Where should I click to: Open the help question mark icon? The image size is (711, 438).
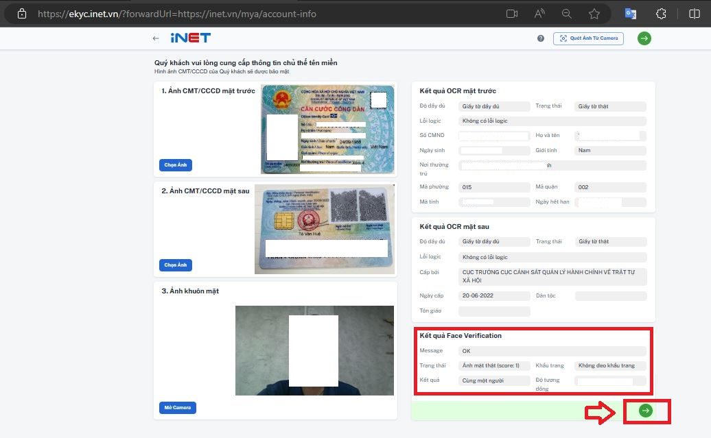539,38
